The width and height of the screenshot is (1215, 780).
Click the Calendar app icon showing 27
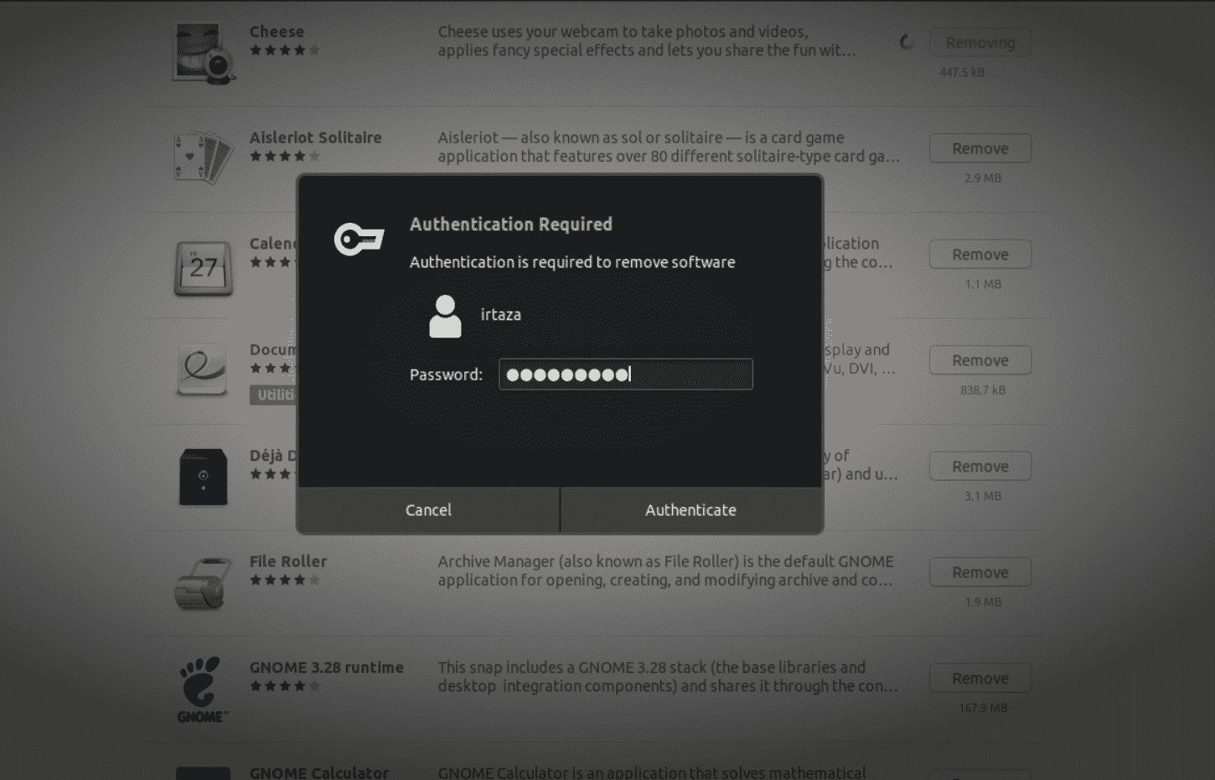coord(203,267)
